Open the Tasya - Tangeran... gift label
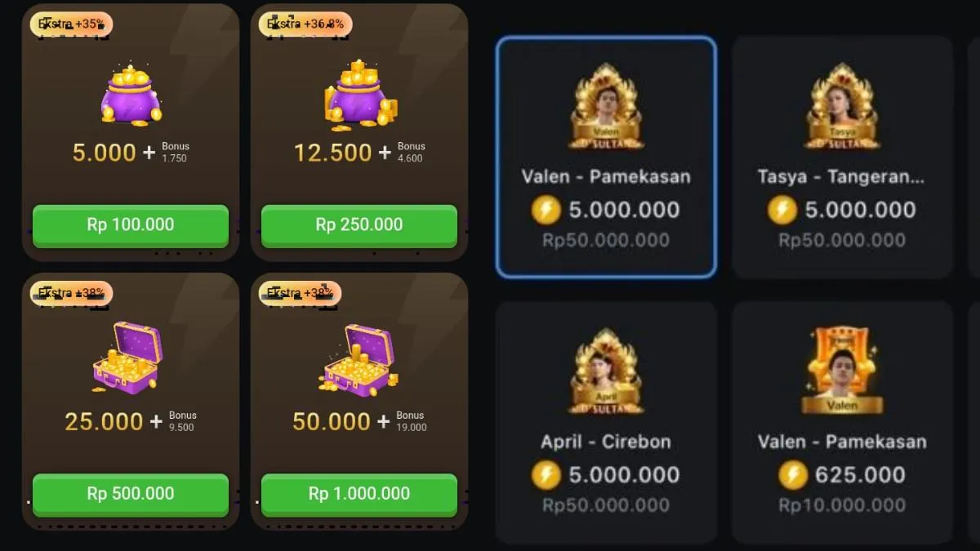The image size is (980, 551). [842, 176]
